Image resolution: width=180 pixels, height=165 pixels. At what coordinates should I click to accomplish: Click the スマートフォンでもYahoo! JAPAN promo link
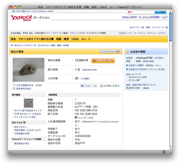[33, 11]
